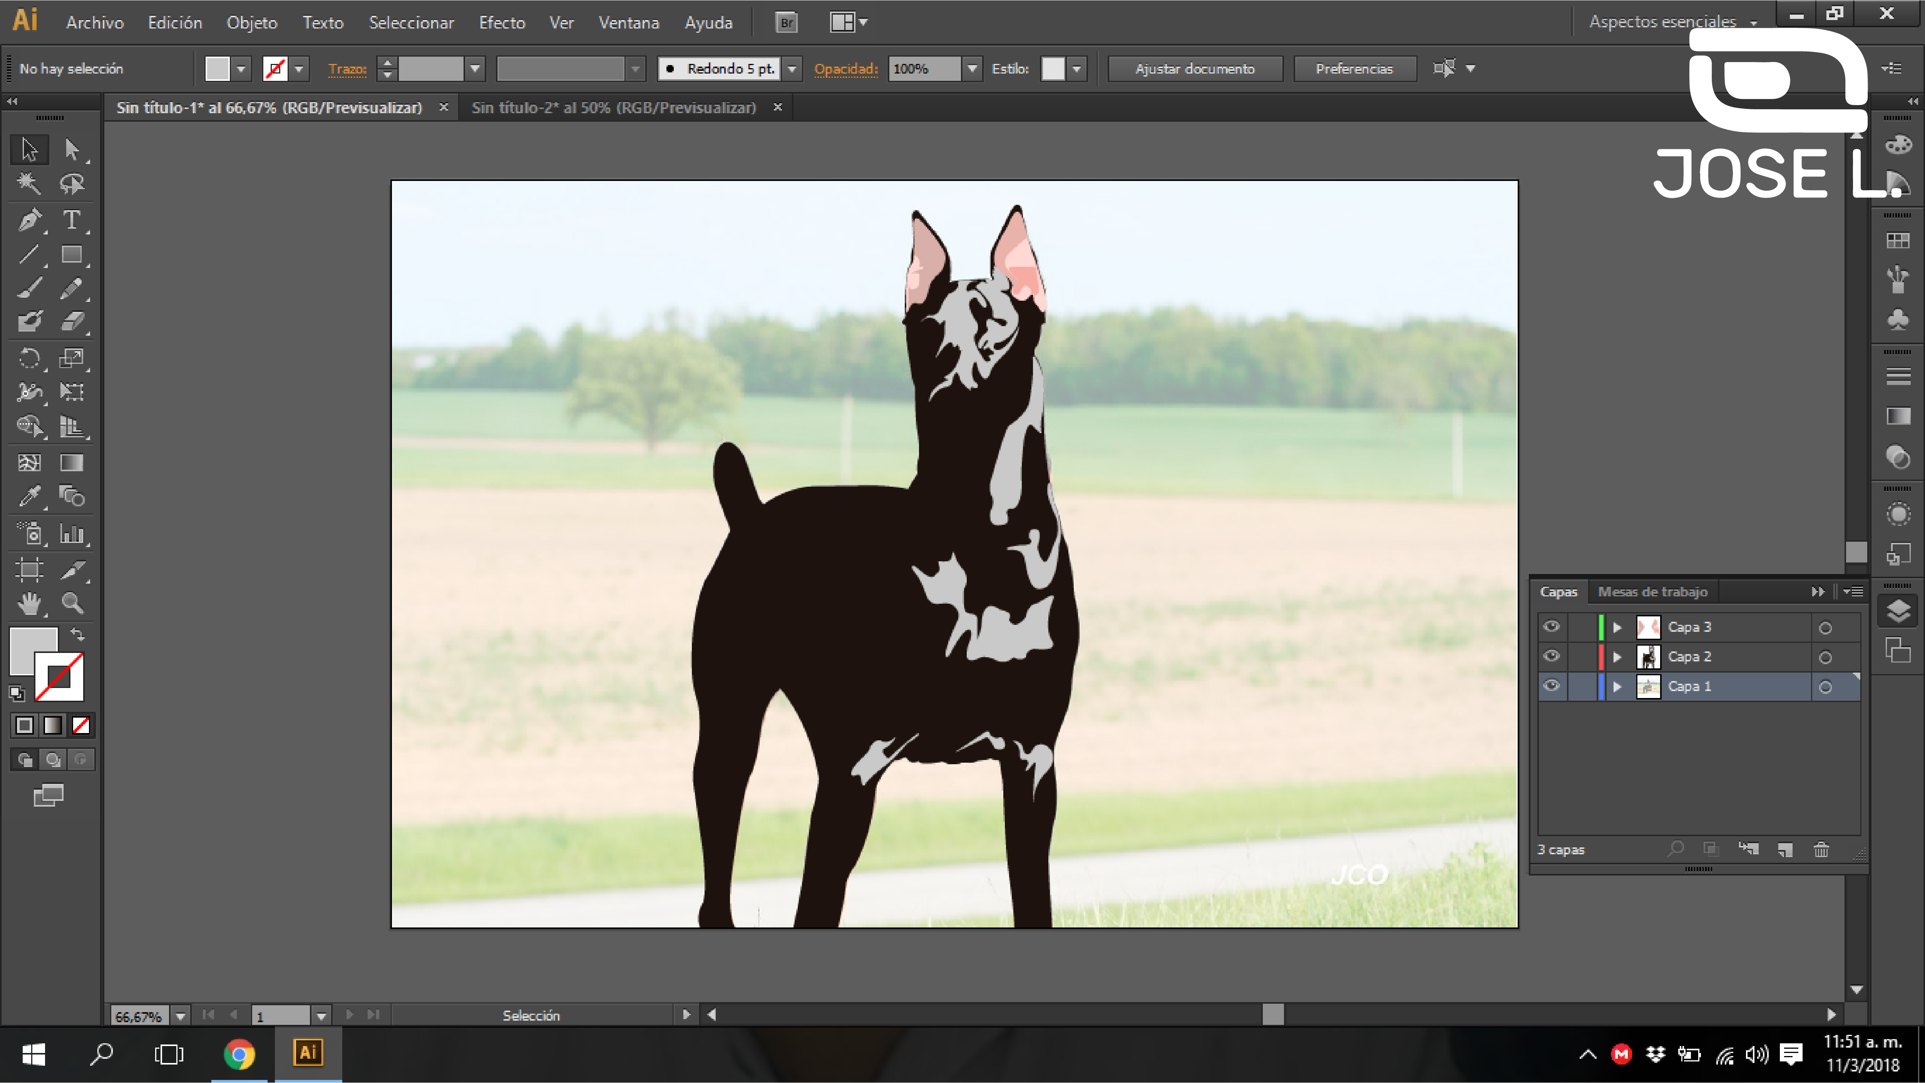The height and width of the screenshot is (1083, 1925).
Task: Select the Direct Selection tool
Action: point(72,149)
